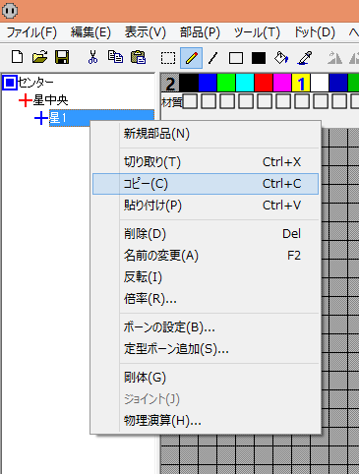Viewport: 359px width, 474px height.
Task: Select the 星中央 tree item
Action: click(x=50, y=100)
